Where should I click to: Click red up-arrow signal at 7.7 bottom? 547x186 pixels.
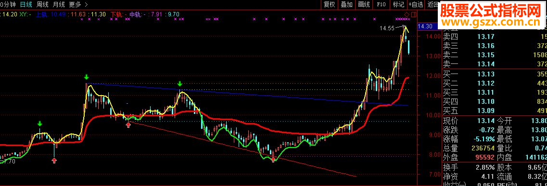click(x=273, y=160)
